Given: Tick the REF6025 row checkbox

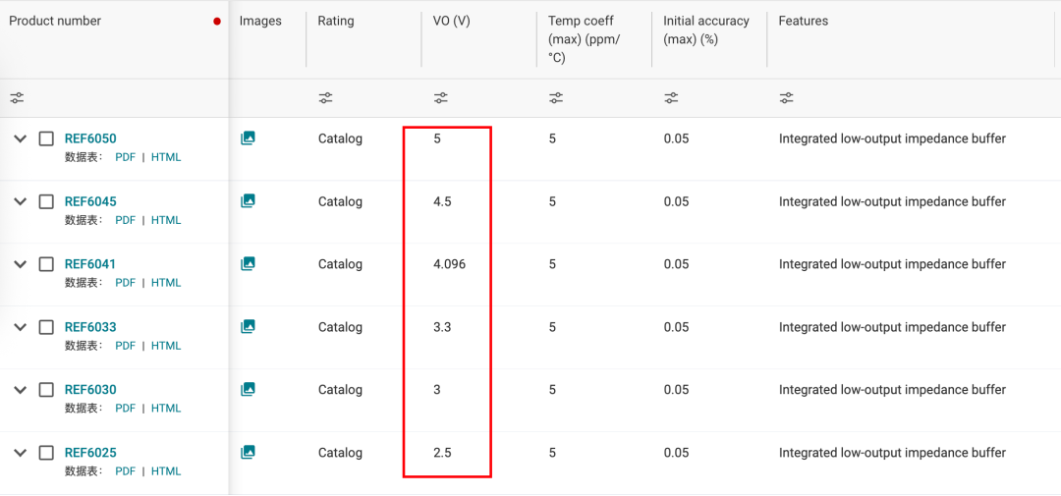Looking at the screenshot, I should (x=46, y=453).
